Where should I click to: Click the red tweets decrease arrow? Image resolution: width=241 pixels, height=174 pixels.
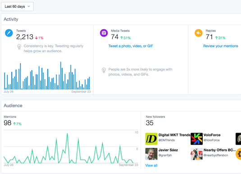(x=36, y=38)
